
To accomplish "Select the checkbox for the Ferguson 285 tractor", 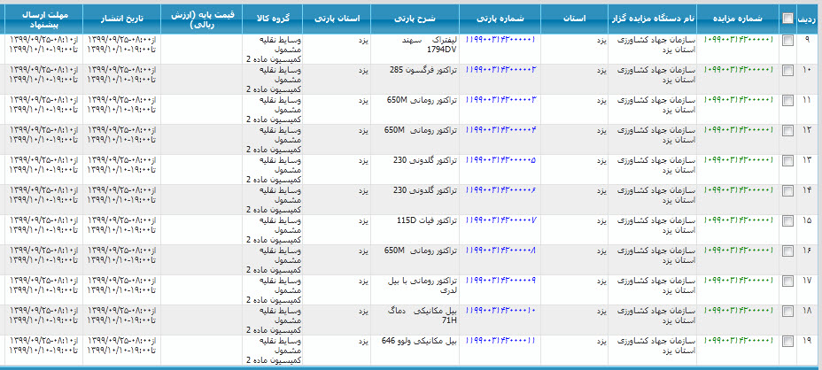I will 787,71.
